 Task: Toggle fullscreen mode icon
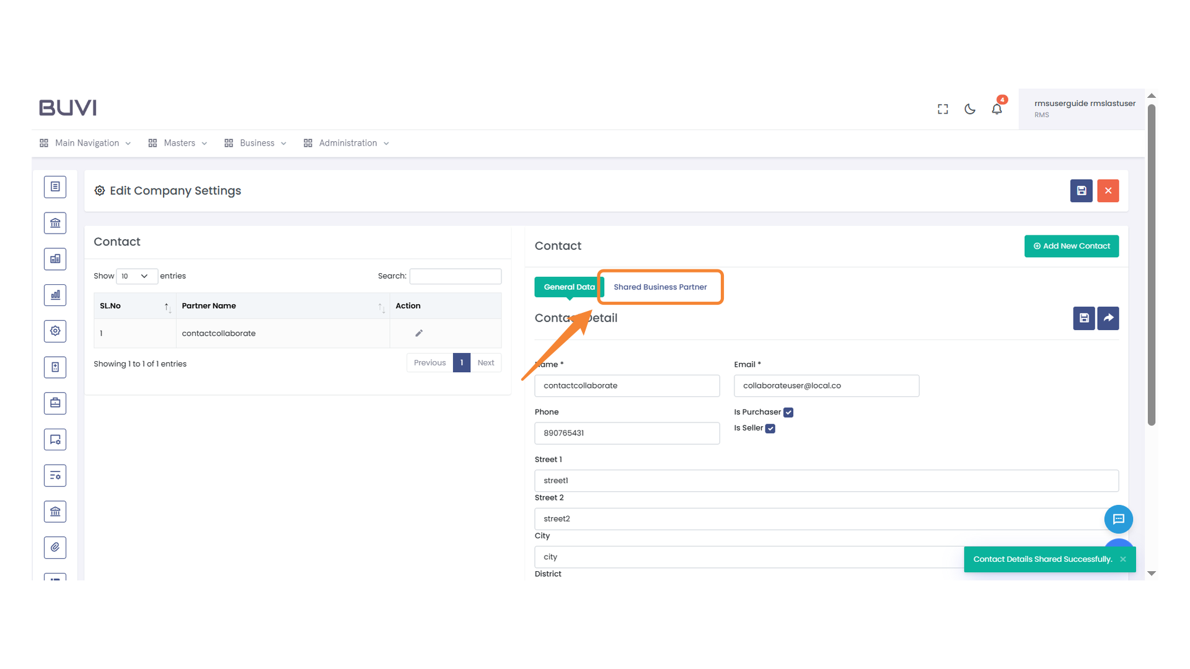click(x=942, y=108)
